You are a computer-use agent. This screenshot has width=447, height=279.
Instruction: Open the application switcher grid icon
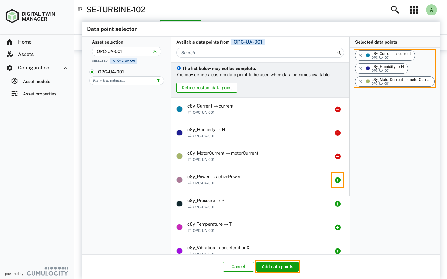tap(414, 10)
